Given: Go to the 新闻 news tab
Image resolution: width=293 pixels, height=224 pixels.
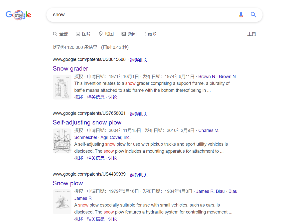Looking at the screenshot, I should [129, 34].
